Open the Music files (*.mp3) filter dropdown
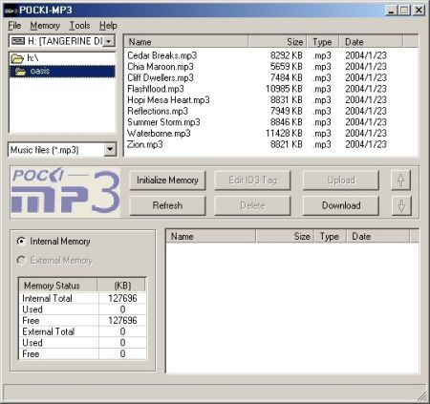The image size is (430, 404). pos(110,150)
